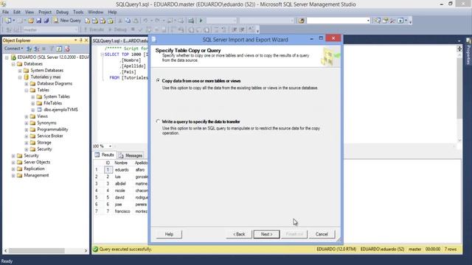Select the Service Broker folder
This screenshot has width=472, height=265.
[x=50, y=135]
